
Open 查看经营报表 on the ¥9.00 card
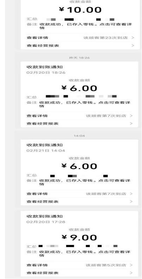[43, 273]
